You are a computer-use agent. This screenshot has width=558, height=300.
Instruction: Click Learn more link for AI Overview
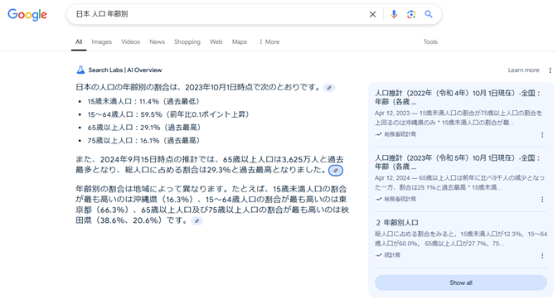(523, 70)
